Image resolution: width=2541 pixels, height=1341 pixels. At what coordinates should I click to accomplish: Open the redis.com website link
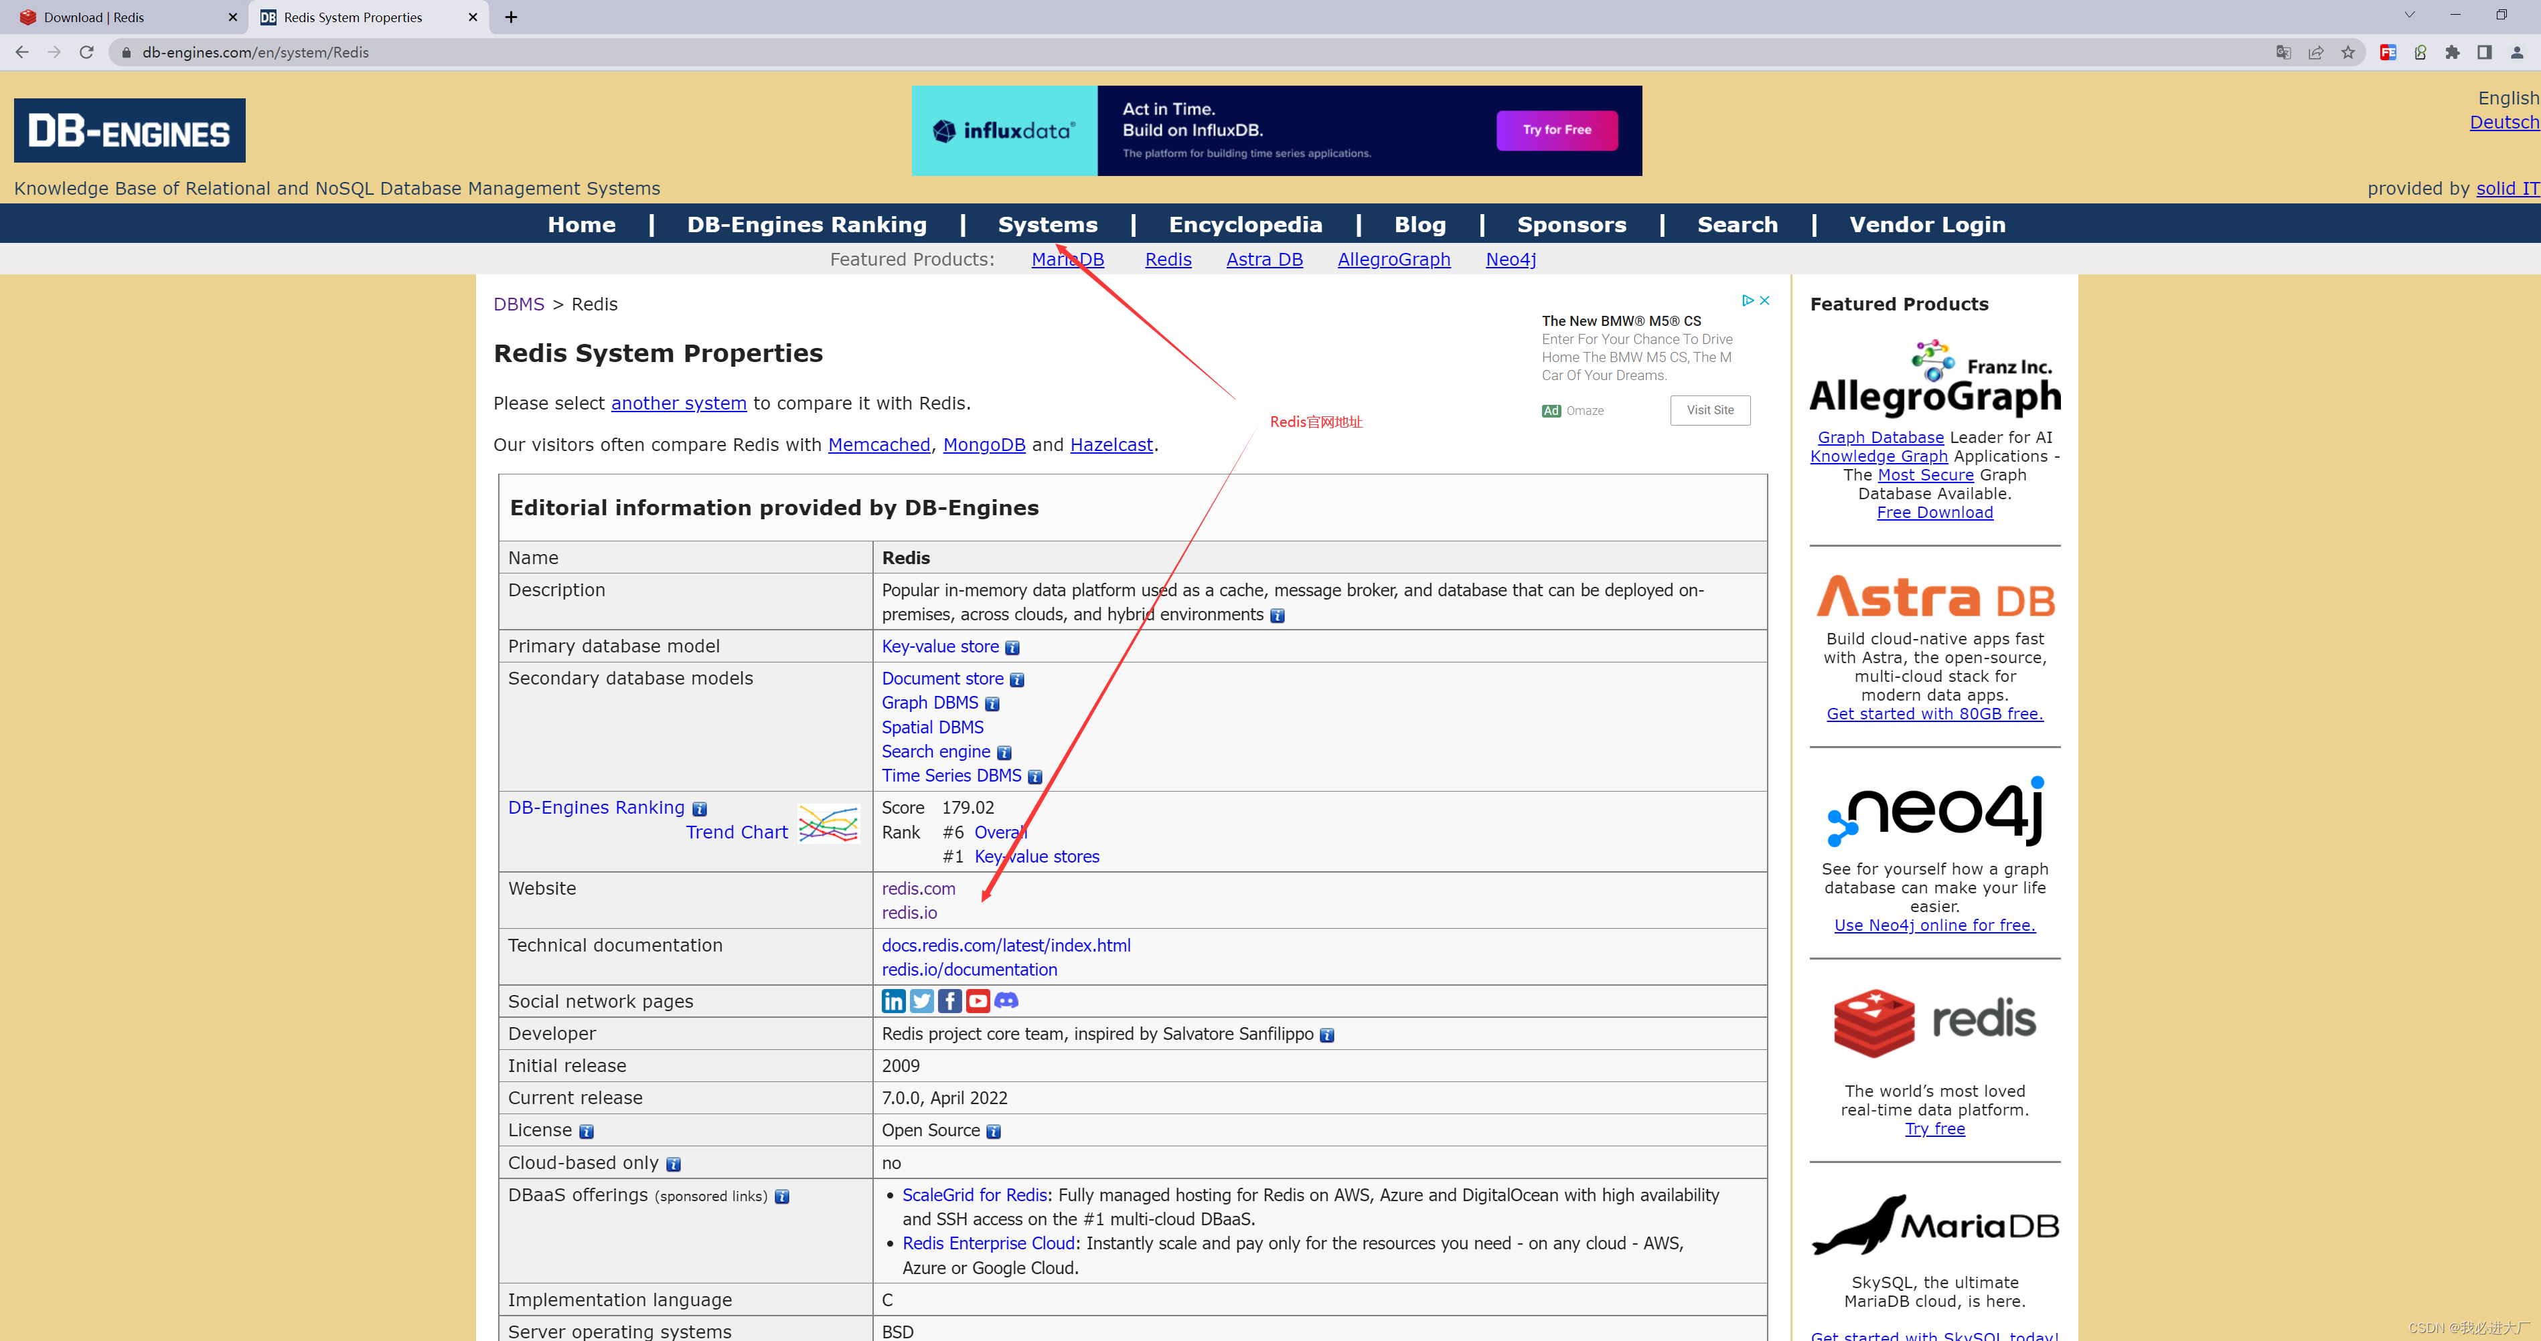(919, 889)
